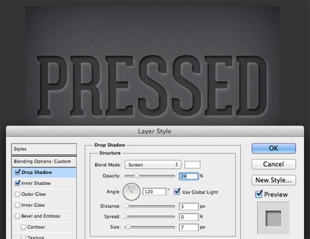
Task: Select Blending Options: Custom
Action: pyautogui.click(x=44, y=161)
